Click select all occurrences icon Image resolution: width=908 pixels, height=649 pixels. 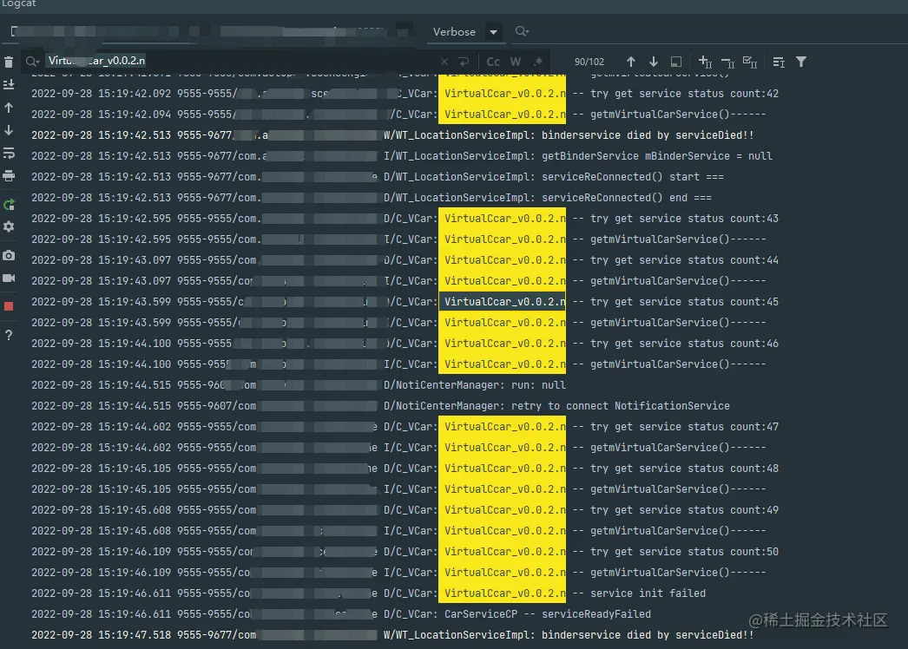[x=750, y=62]
